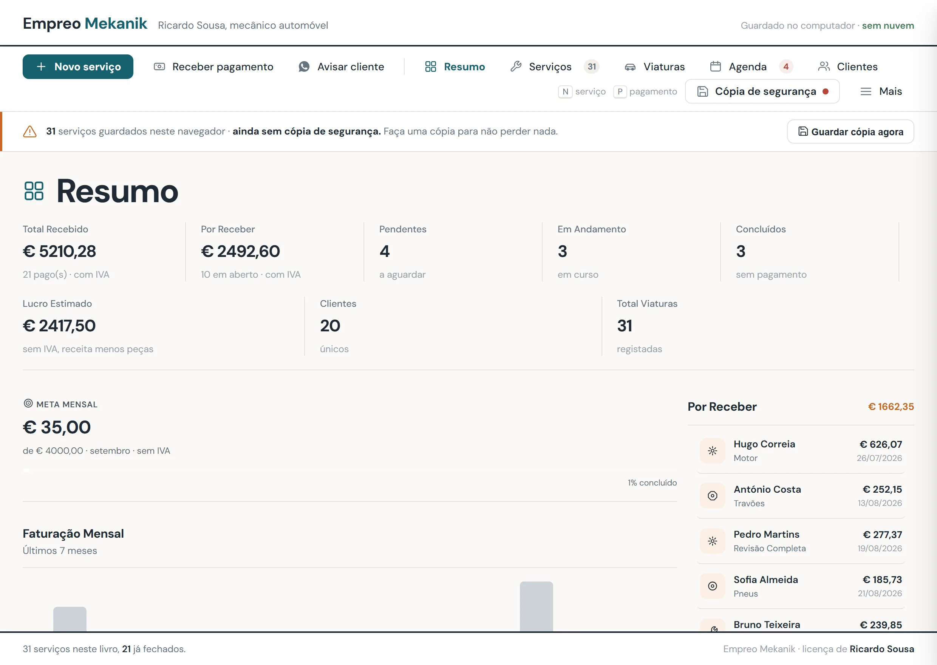
Task: Open the Mais menu
Action: tap(881, 91)
